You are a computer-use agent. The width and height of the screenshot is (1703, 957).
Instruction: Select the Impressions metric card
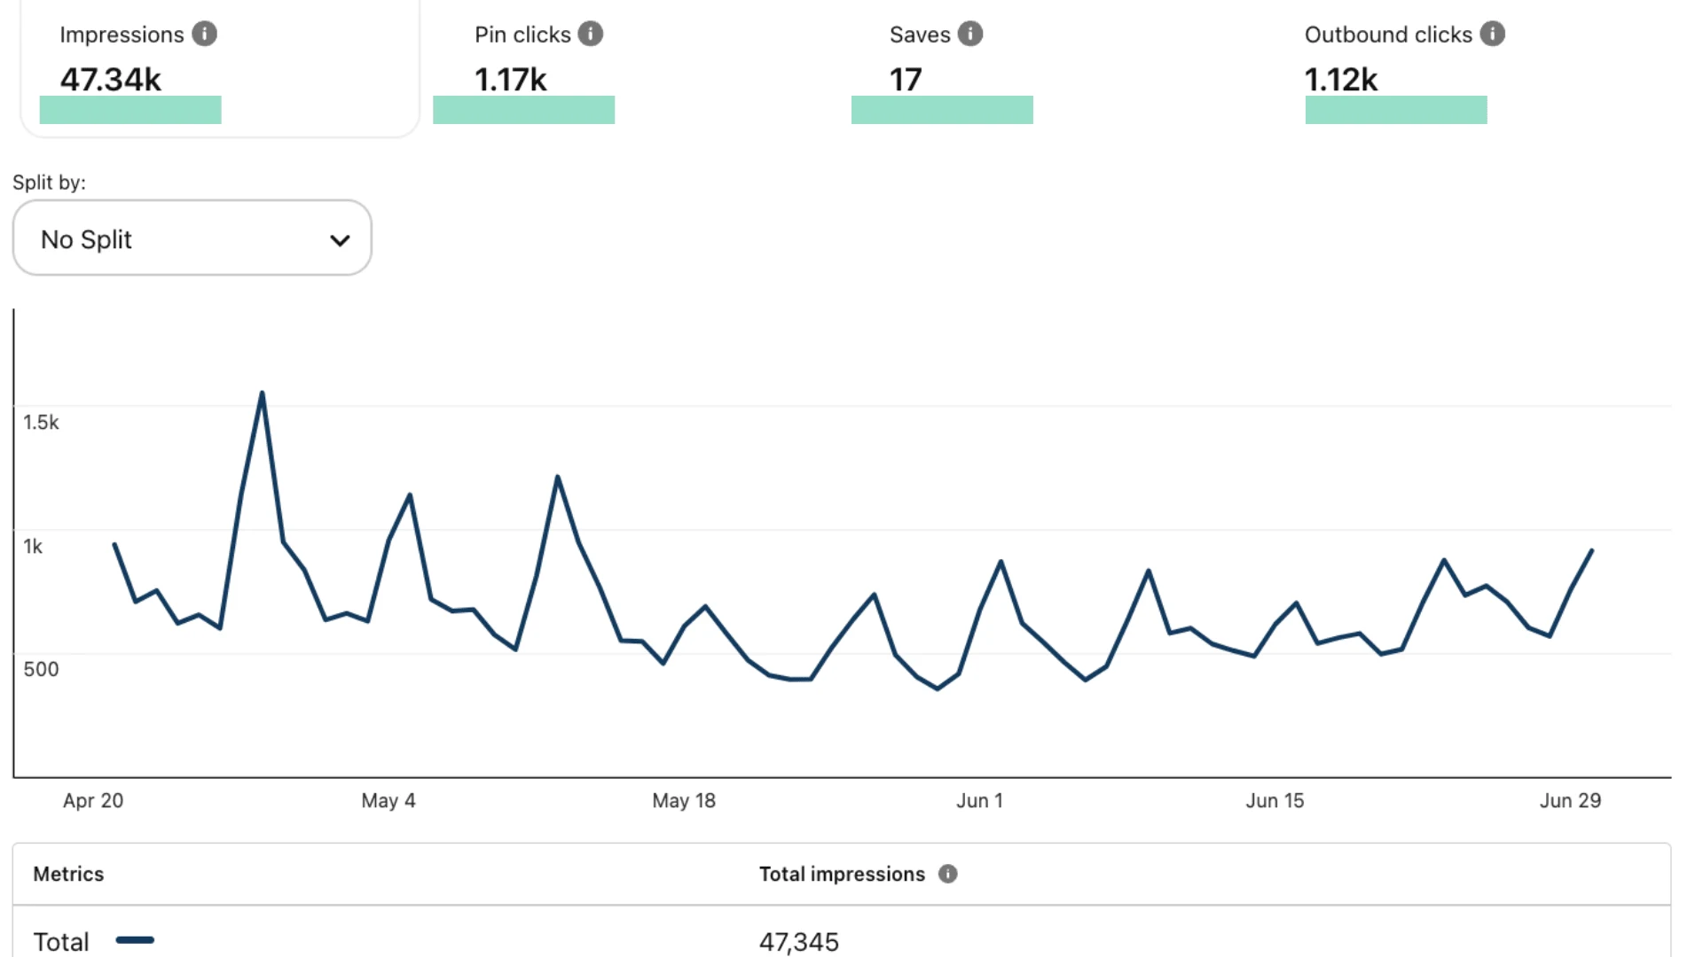tap(219, 67)
